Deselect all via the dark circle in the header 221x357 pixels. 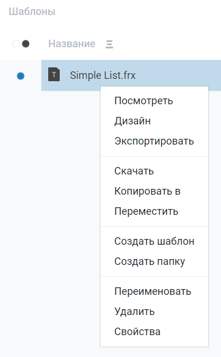26,44
